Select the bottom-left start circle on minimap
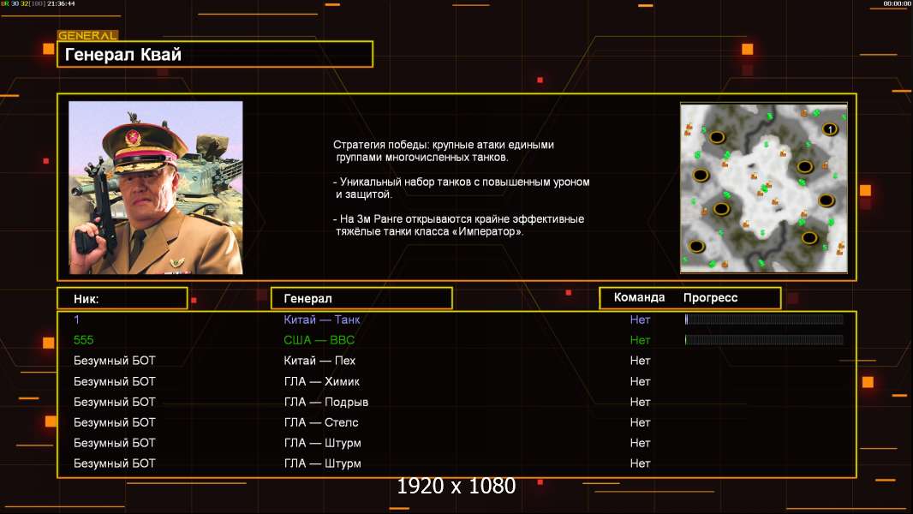The width and height of the screenshot is (913, 514). click(x=696, y=247)
